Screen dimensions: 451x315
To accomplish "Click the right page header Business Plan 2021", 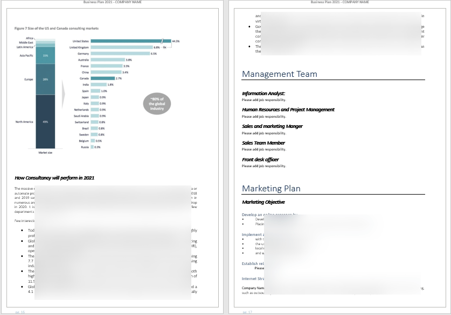I will [340, 2].
